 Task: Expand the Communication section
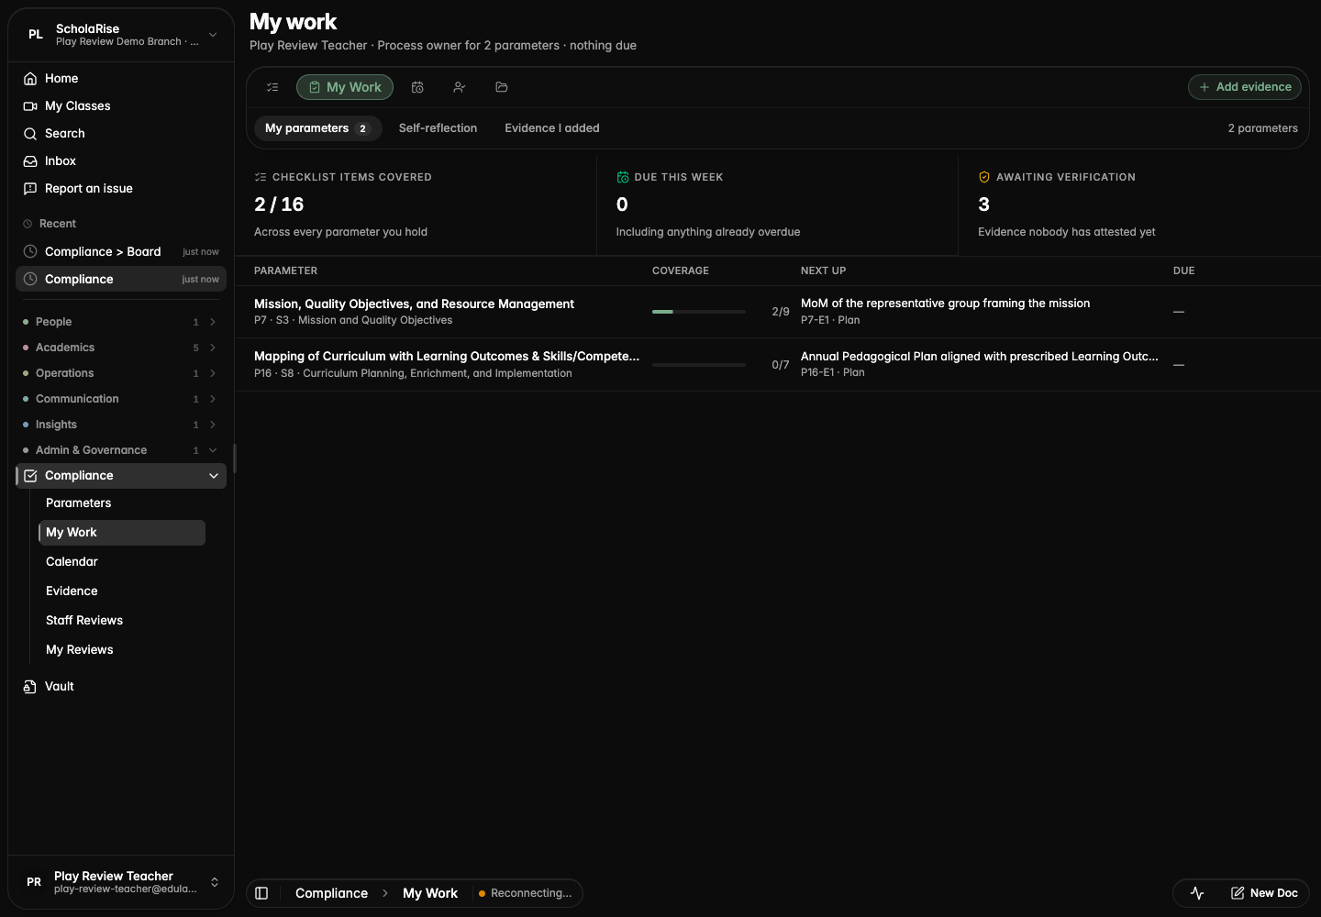(121, 399)
